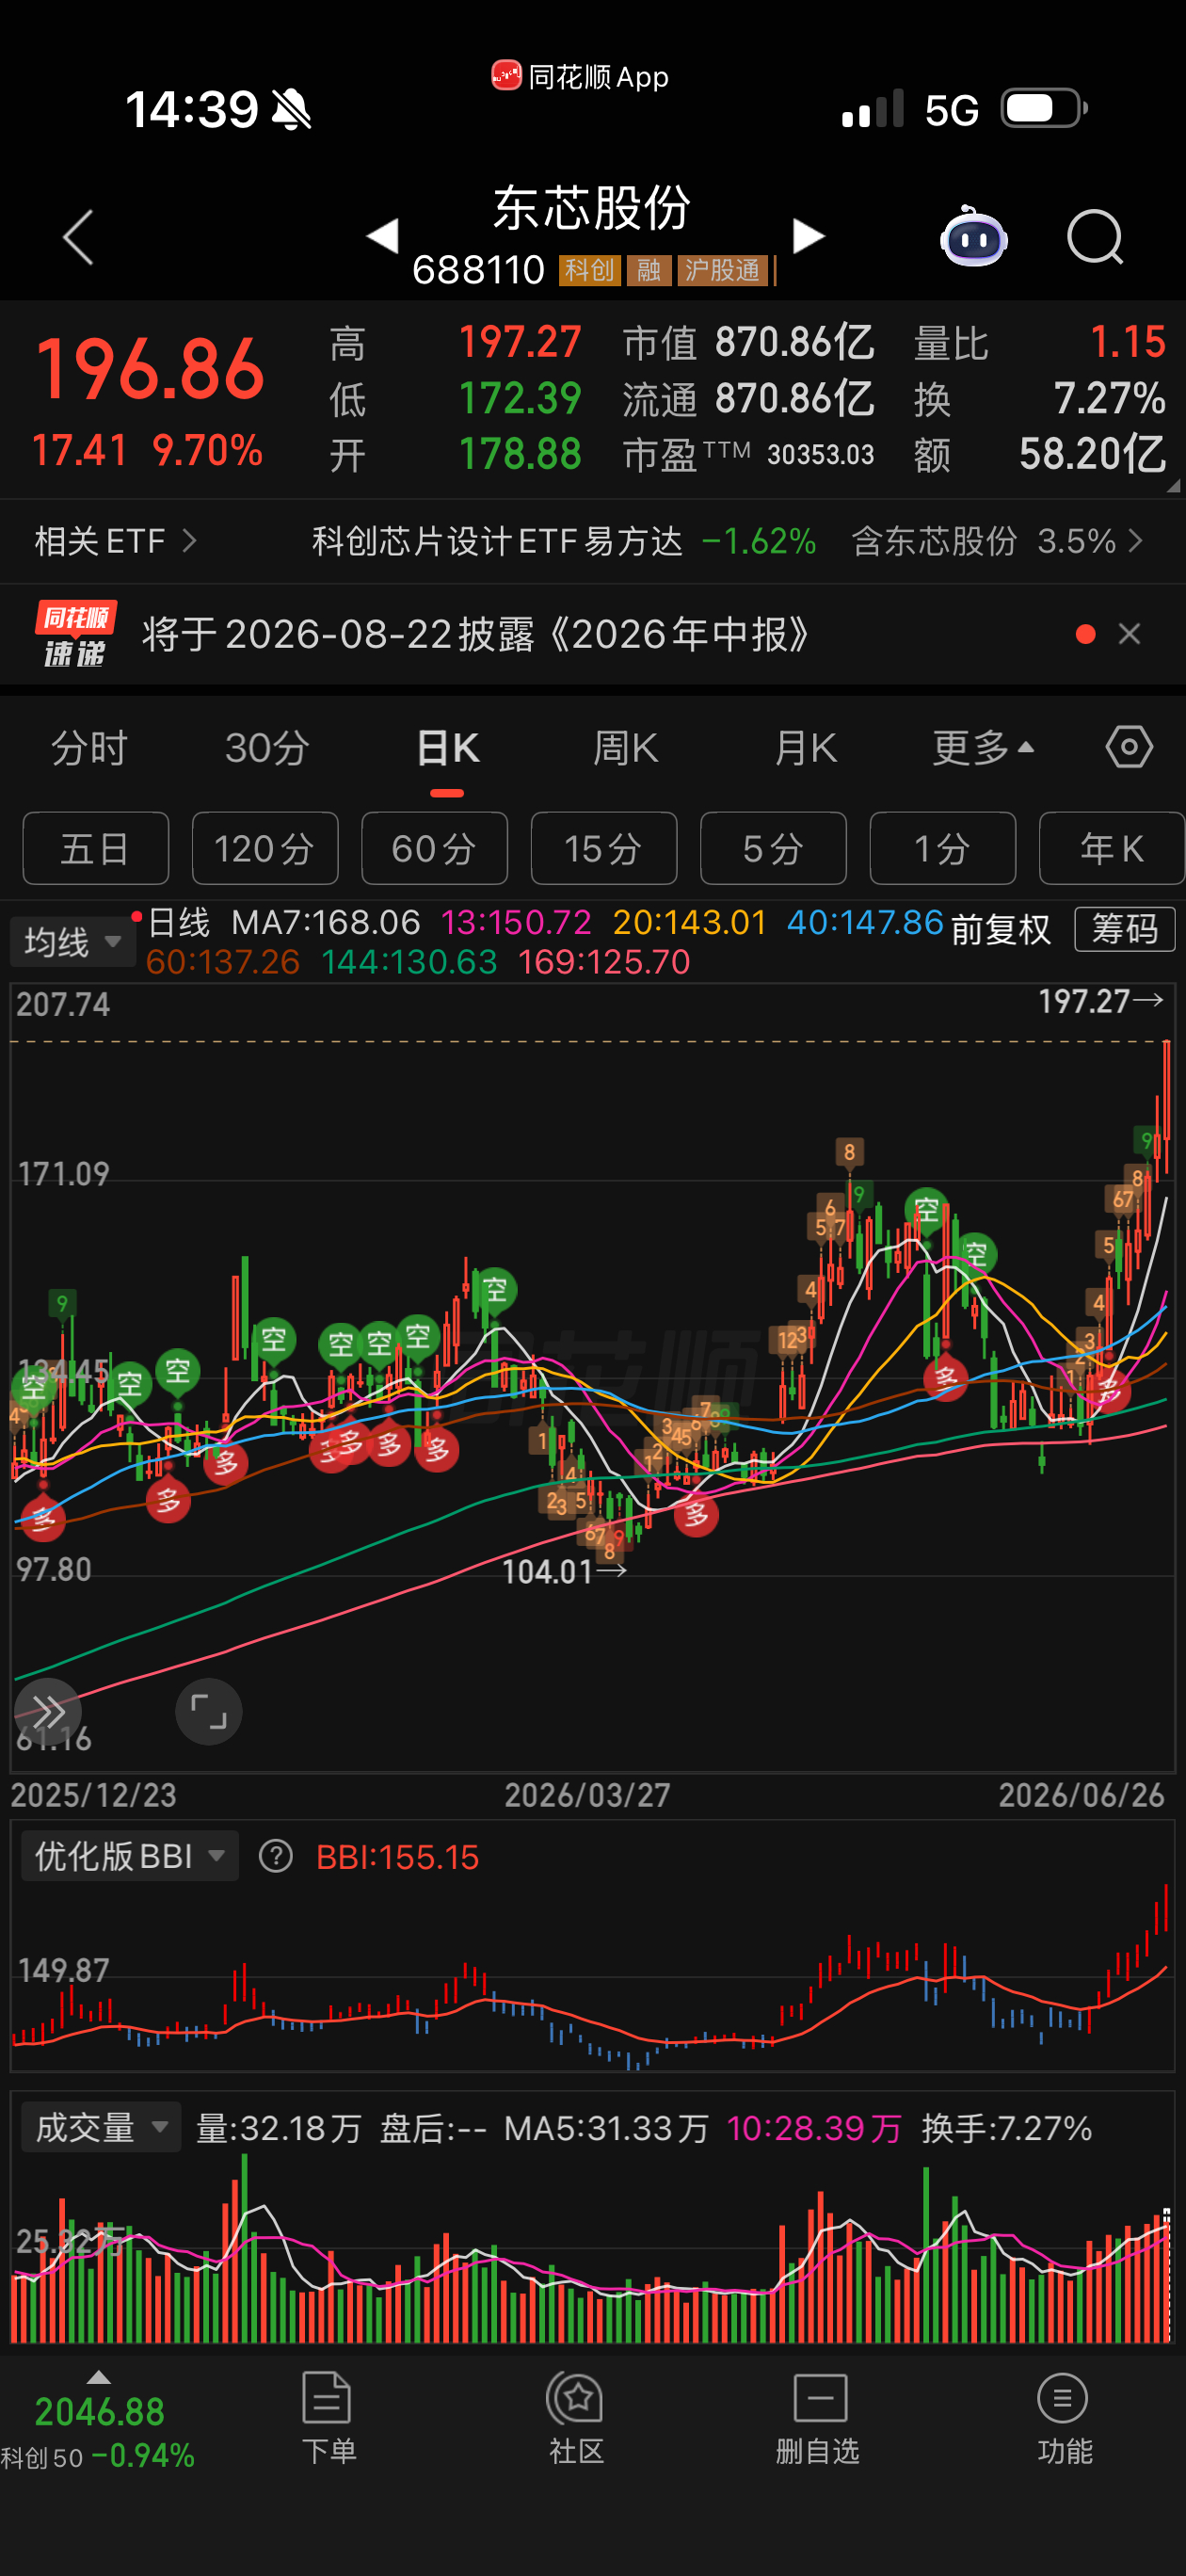1186x2576 pixels.
Task: Open 相关 ETF list
Action: point(115,541)
